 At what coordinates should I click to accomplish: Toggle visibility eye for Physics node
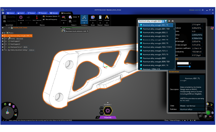coord(3,33)
